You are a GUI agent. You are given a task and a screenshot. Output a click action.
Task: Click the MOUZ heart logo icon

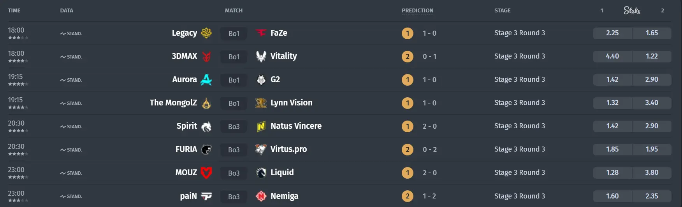tap(206, 172)
